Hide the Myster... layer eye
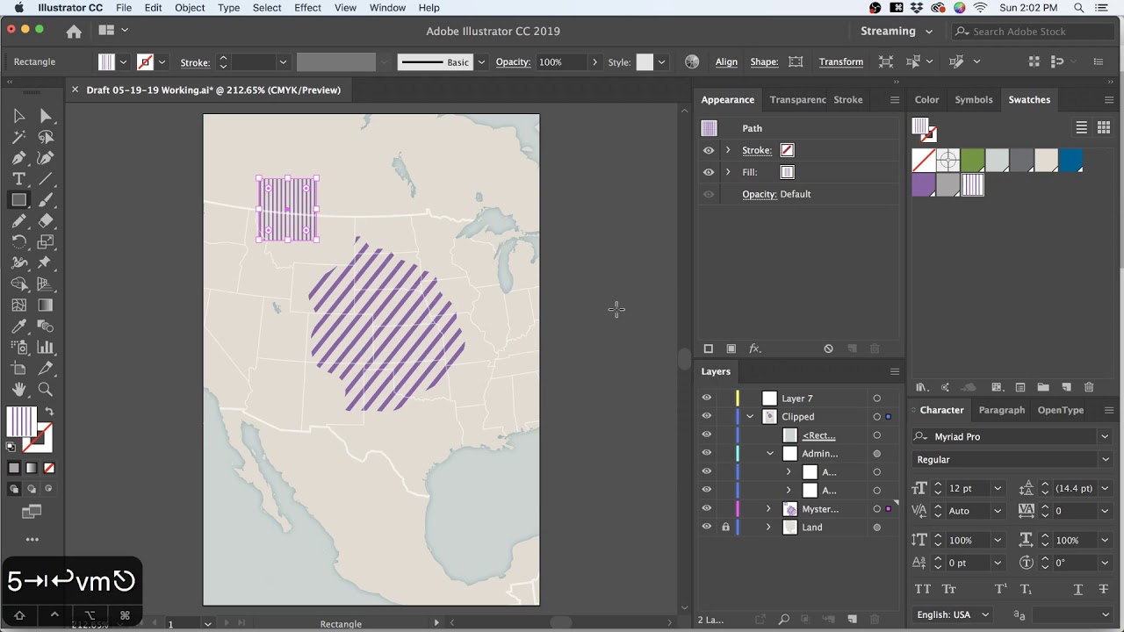This screenshot has height=632, width=1124. (707, 508)
